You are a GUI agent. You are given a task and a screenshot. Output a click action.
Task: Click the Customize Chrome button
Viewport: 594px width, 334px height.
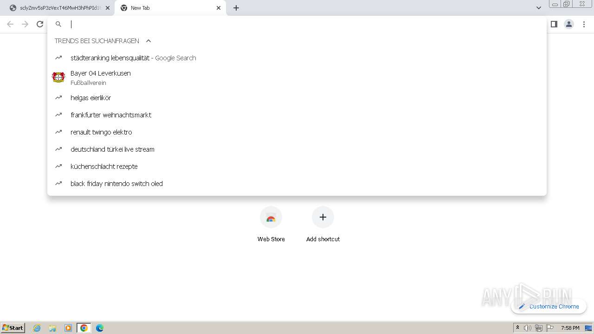(549, 306)
